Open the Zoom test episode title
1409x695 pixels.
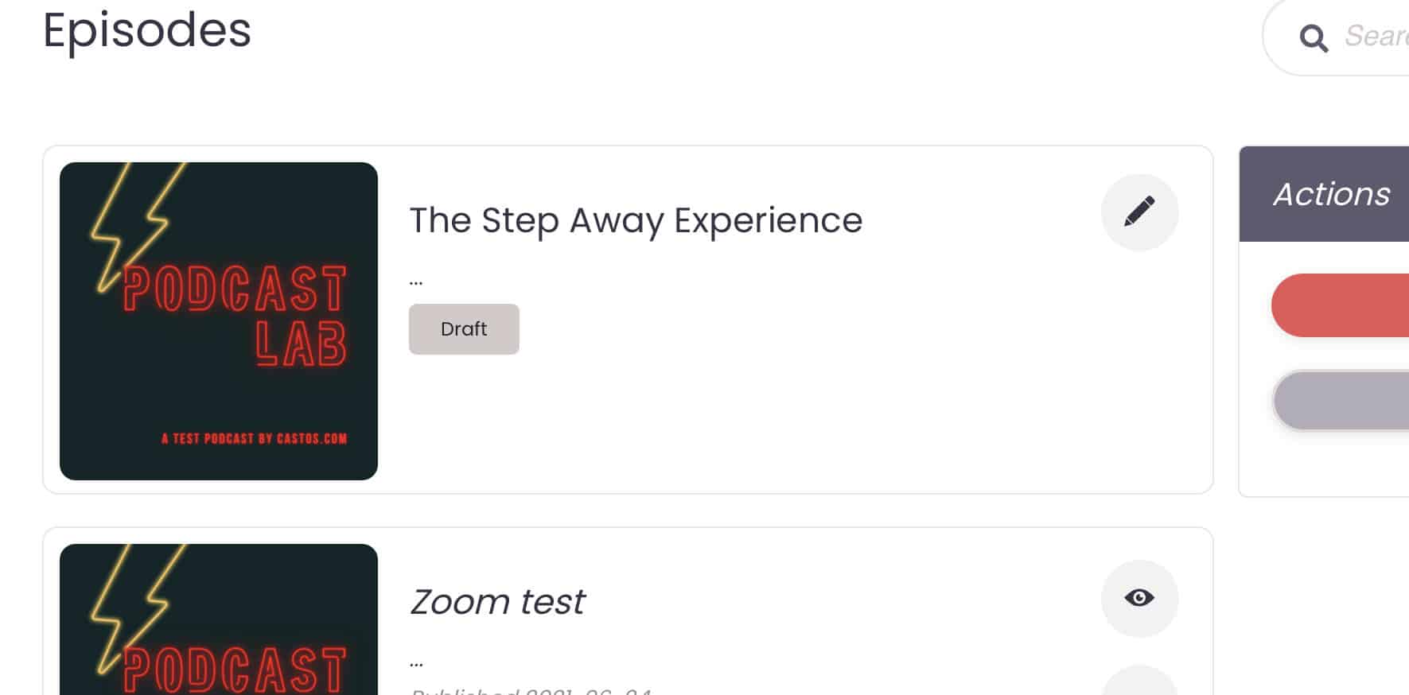click(497, 602)
